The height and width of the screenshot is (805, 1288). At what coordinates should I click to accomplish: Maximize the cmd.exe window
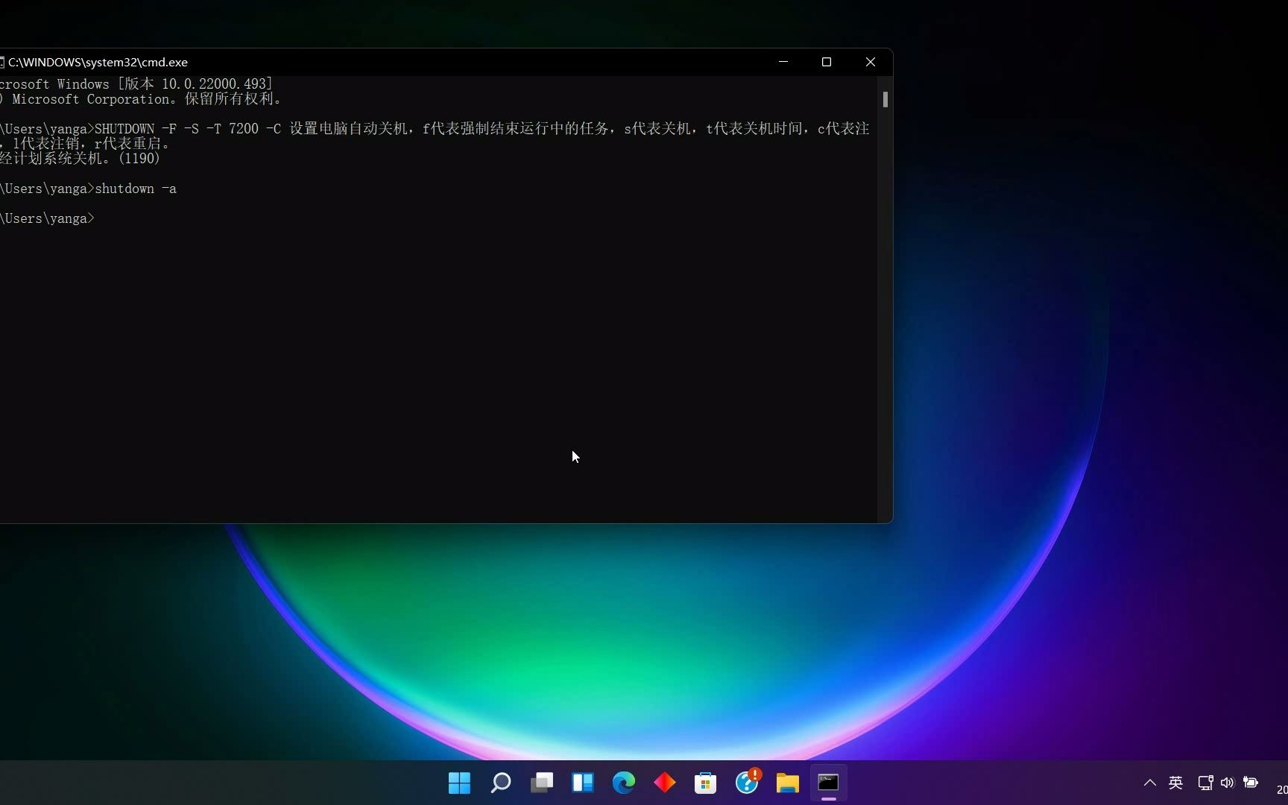[827, 62]
